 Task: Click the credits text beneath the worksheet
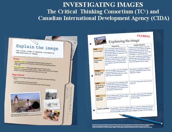click(x=122, y=126)
